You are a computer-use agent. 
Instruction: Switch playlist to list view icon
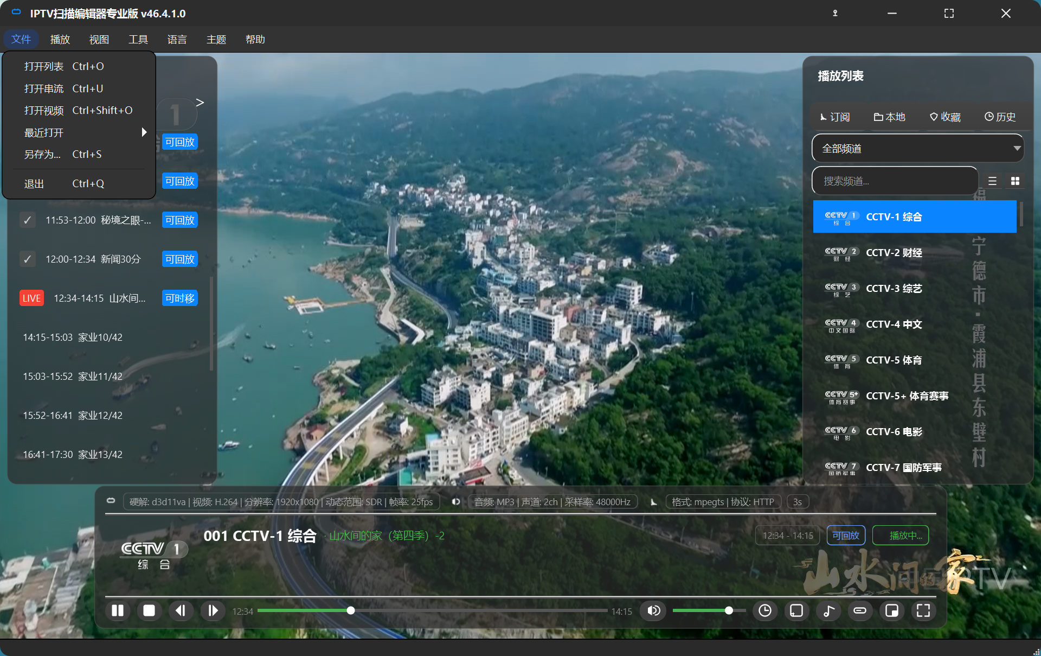992,181
